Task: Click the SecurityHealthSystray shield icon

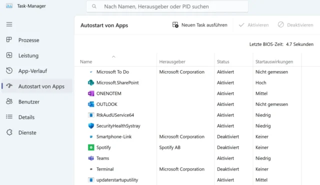Action: click(x=91, y=125)
